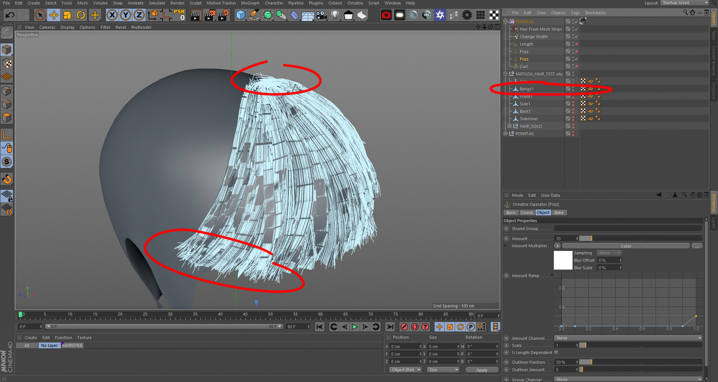Select the Rotate tool in the top toolbar

(x=81, y=15)
